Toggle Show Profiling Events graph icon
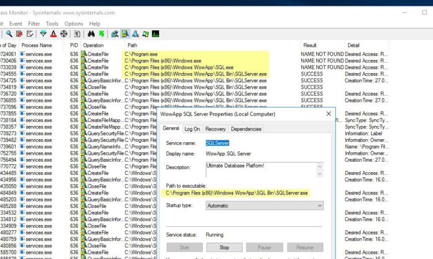 tap(155, 34)
